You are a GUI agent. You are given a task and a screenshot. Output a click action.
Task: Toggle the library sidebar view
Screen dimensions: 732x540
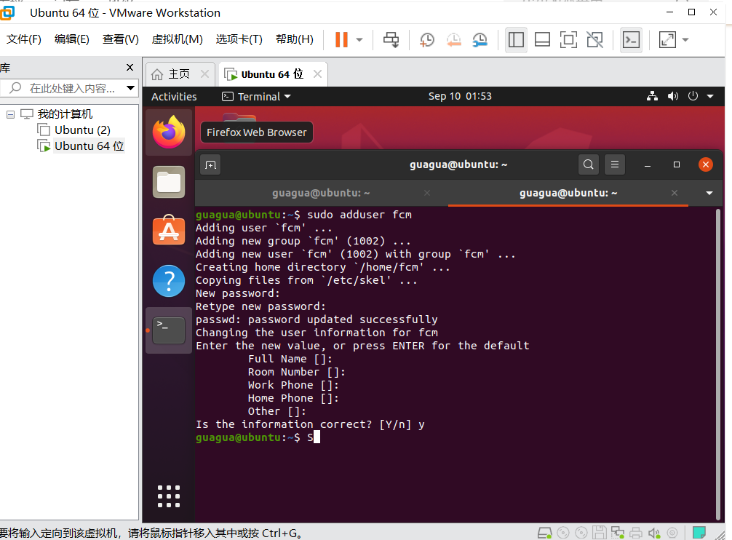tap(516, 40)
